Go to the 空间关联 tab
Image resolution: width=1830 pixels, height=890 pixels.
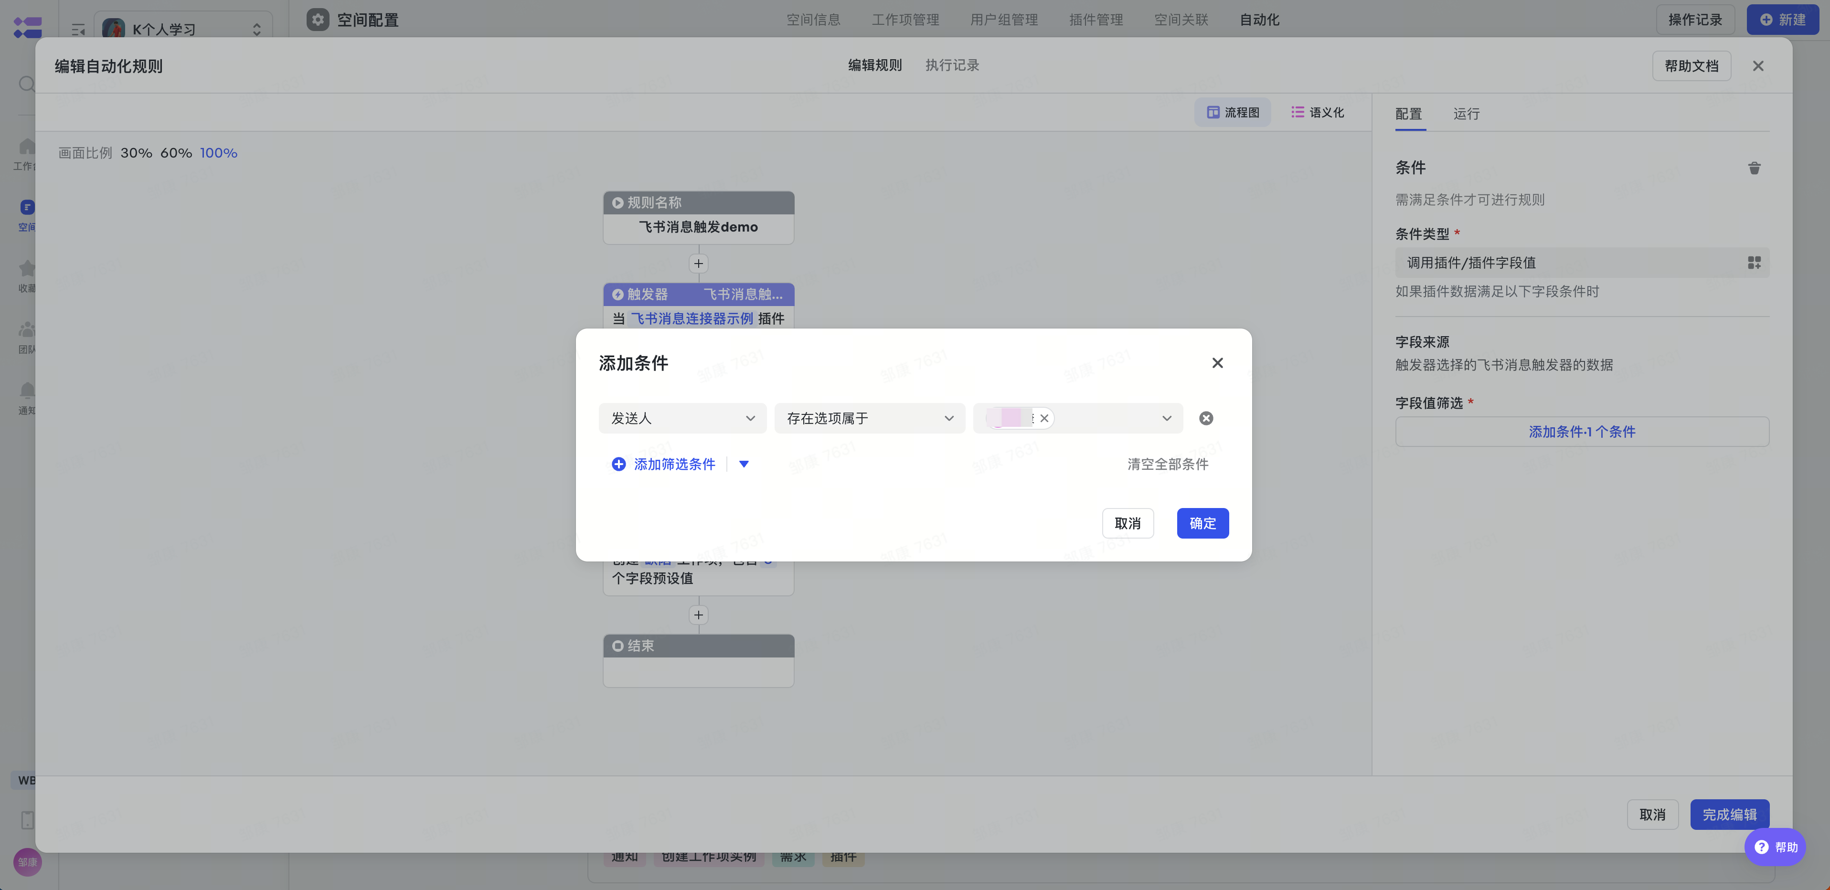click(1181, 20)
